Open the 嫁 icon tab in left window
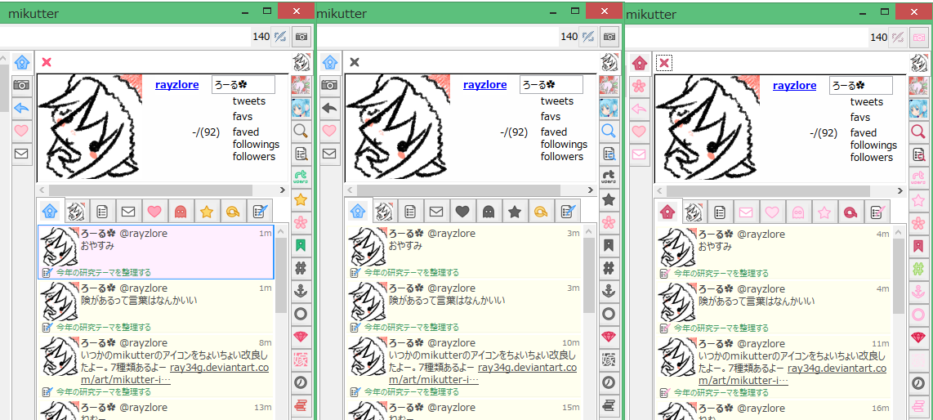This screenshot has width=933, height=420. (301, 360)
